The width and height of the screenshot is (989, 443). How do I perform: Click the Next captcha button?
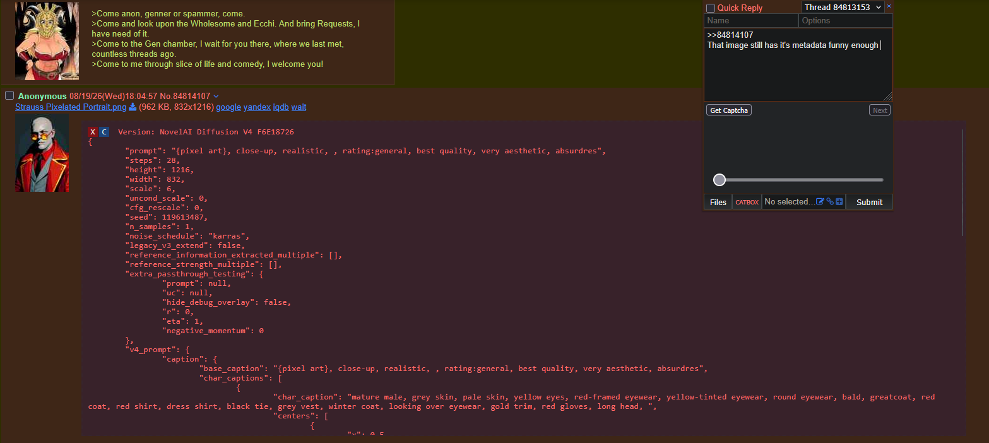point(880,110)
